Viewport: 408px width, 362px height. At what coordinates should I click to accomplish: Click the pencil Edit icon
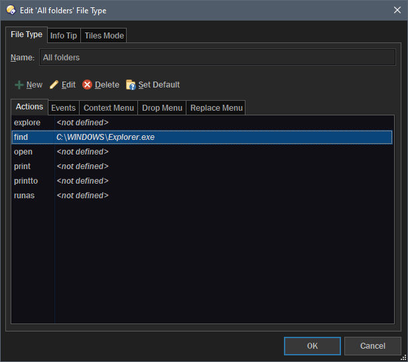click(x=54, y=85)
